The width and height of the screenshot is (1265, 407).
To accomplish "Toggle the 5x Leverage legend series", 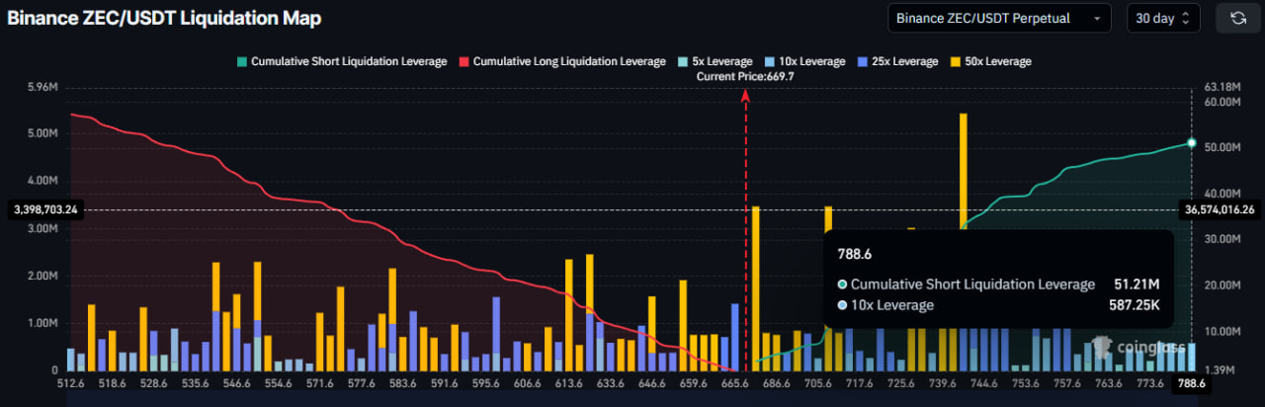I will 715,61.
